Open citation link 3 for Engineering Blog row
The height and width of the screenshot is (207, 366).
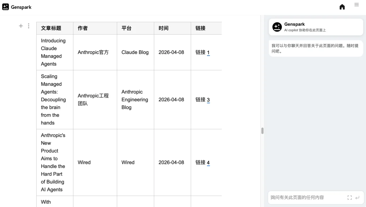coord(208,100)
